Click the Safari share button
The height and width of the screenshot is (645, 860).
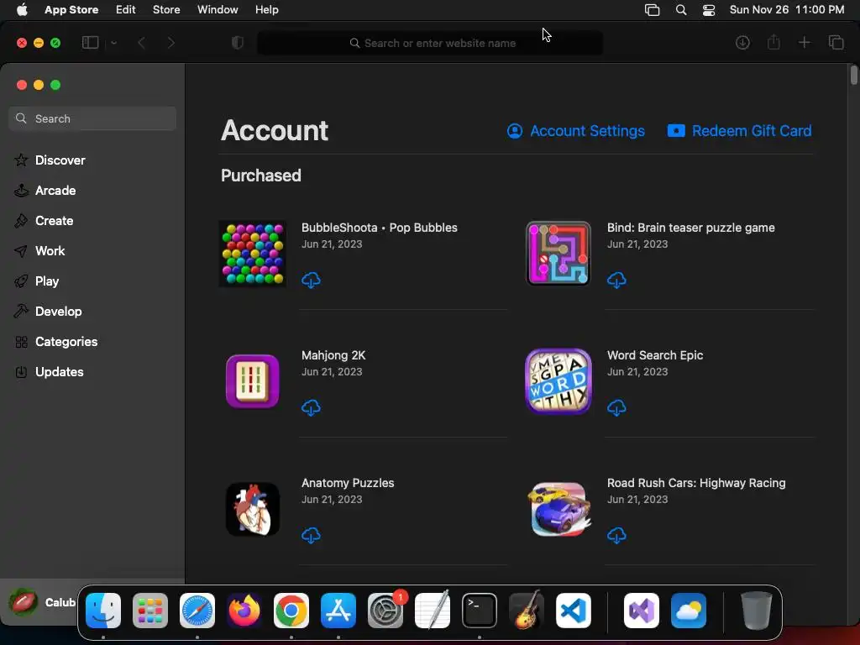[773, 42]
